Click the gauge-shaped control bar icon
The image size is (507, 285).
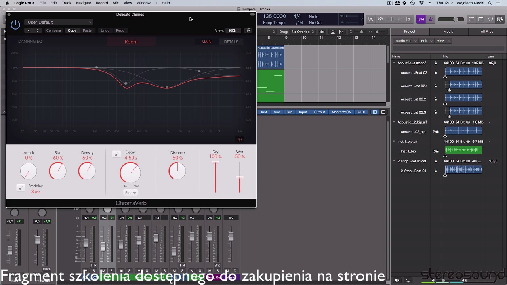point(380,19)
